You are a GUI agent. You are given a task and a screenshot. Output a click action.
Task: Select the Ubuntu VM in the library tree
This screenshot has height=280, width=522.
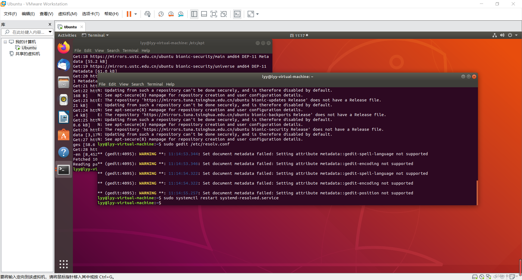(x=28, y=48)
